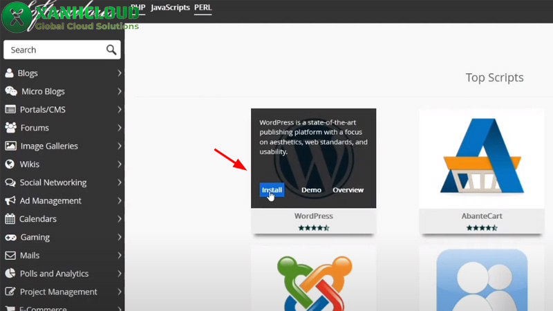Click the Wikis globe icon
Viewport: 553px width, 311px height.
(10, 164)
